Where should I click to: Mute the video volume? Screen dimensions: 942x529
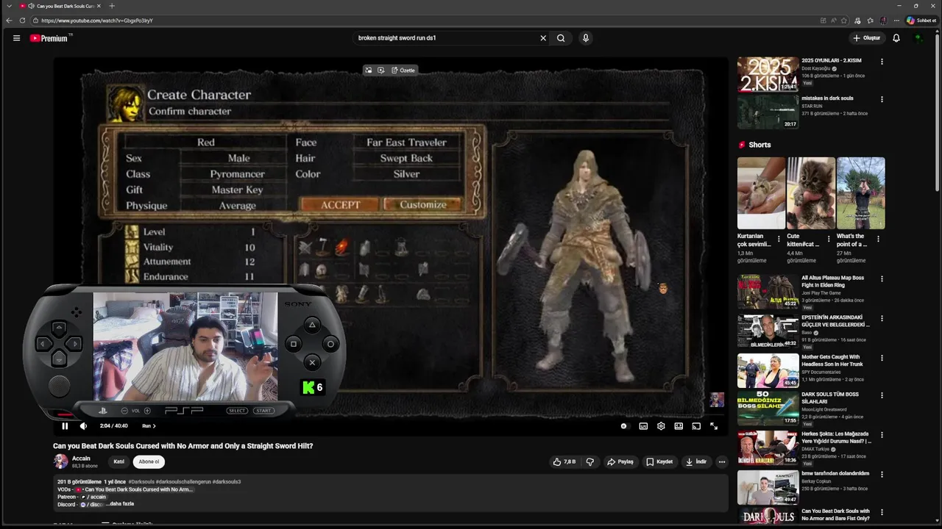click(x=83, y=426)
